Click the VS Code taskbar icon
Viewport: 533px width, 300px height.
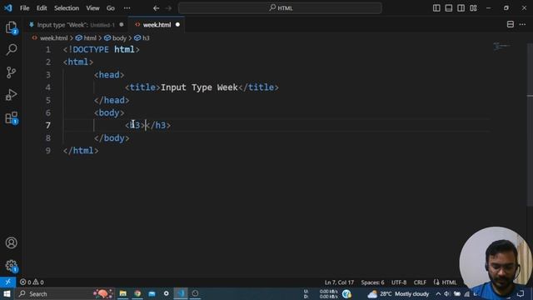tap(181, 293)
